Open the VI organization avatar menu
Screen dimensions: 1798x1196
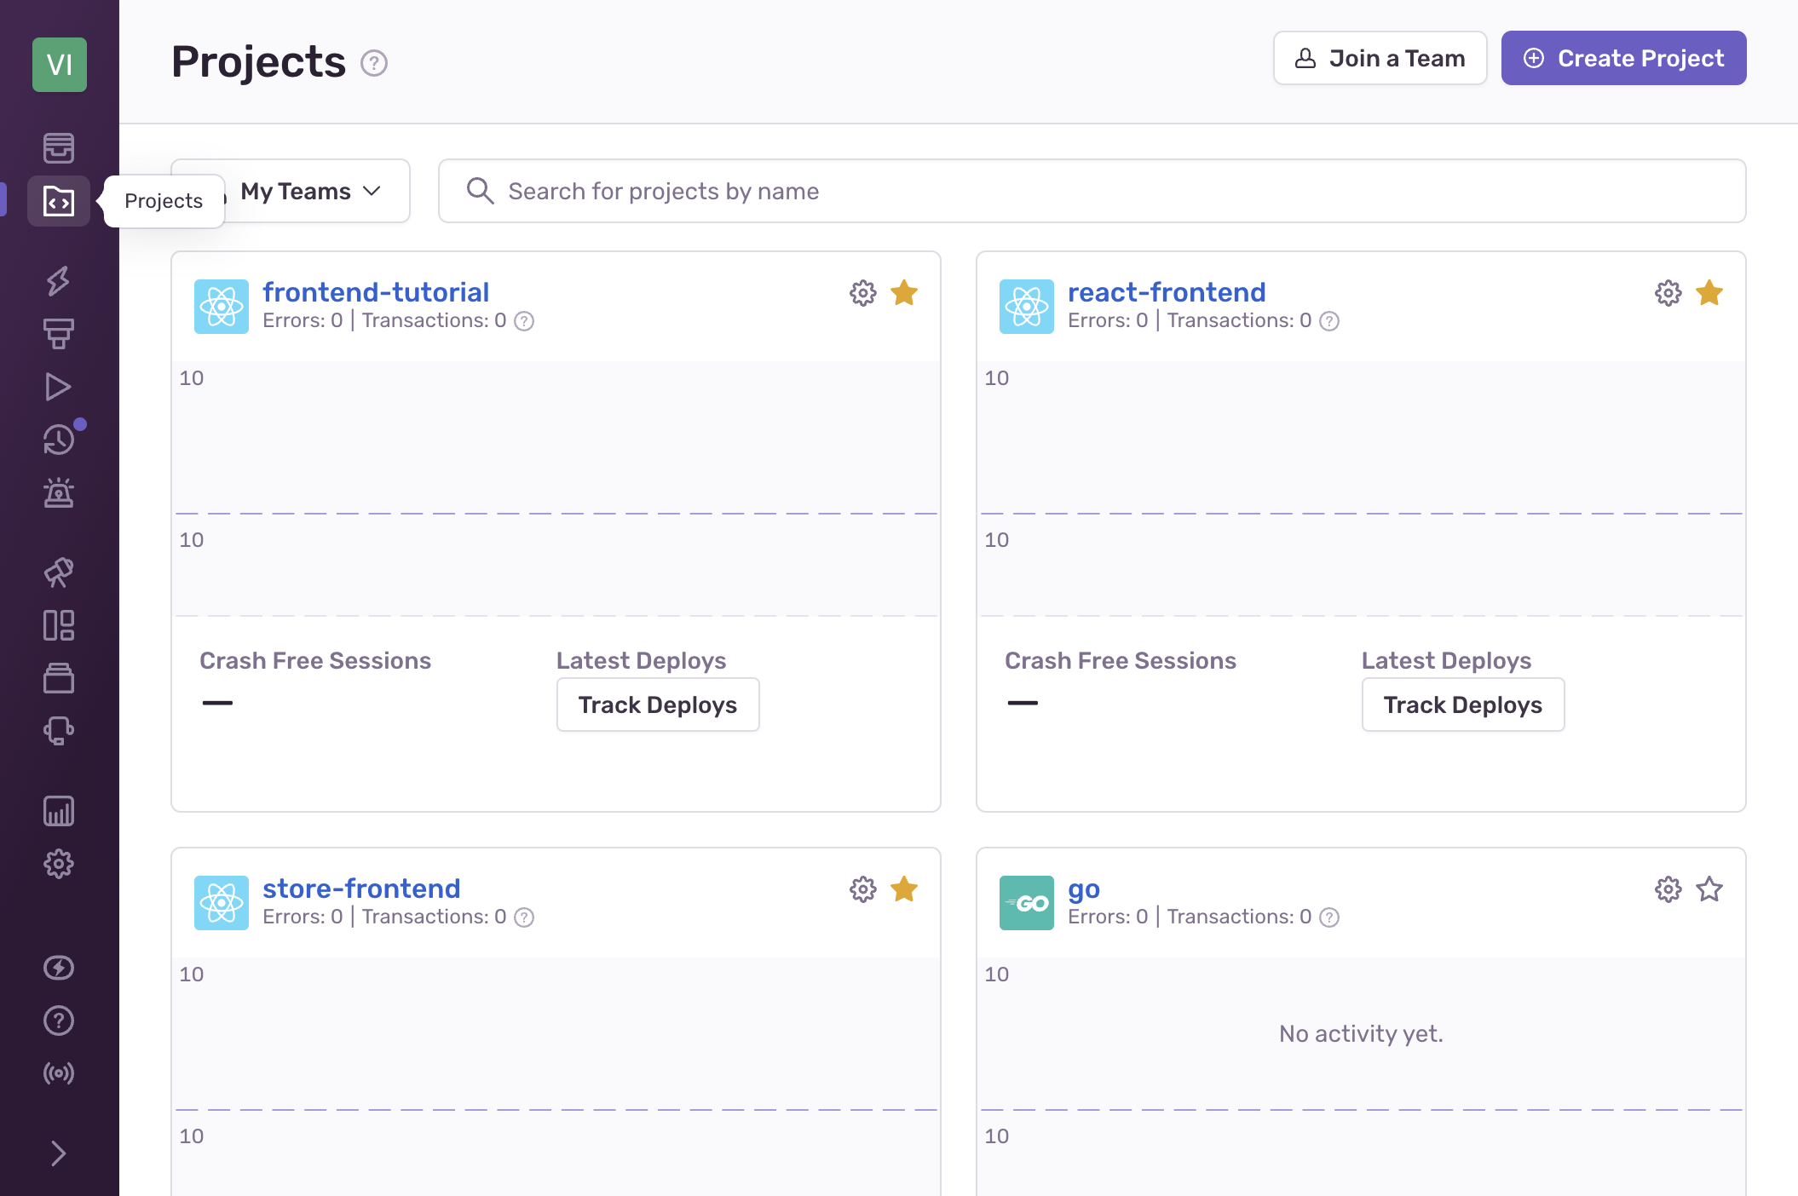tap(59, 65)
